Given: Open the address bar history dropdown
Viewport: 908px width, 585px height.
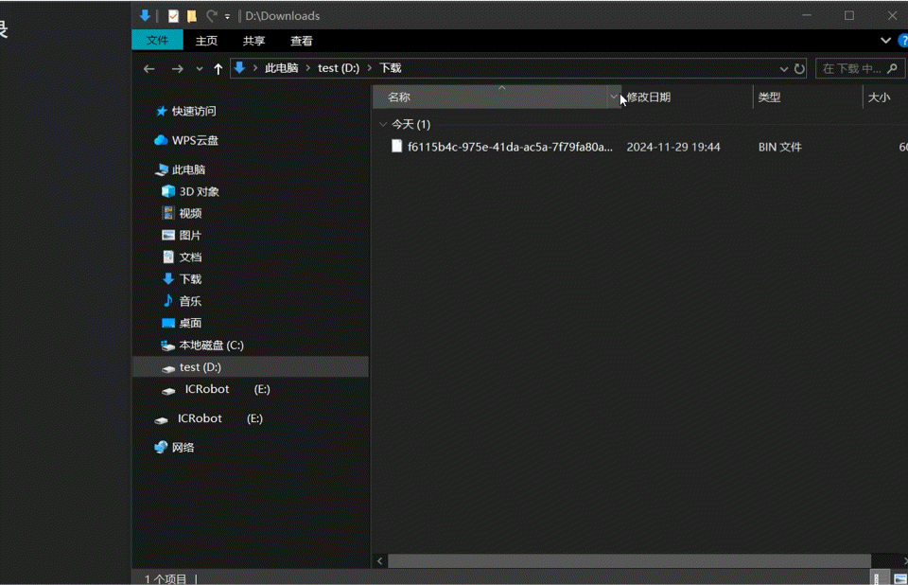Looking at the screenshot, I should pyautogui.click(x=783, y=69).
